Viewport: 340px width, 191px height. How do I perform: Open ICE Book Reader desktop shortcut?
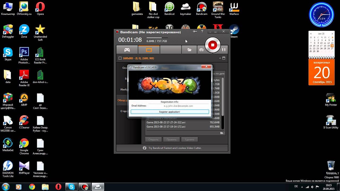tap(40, 56)
